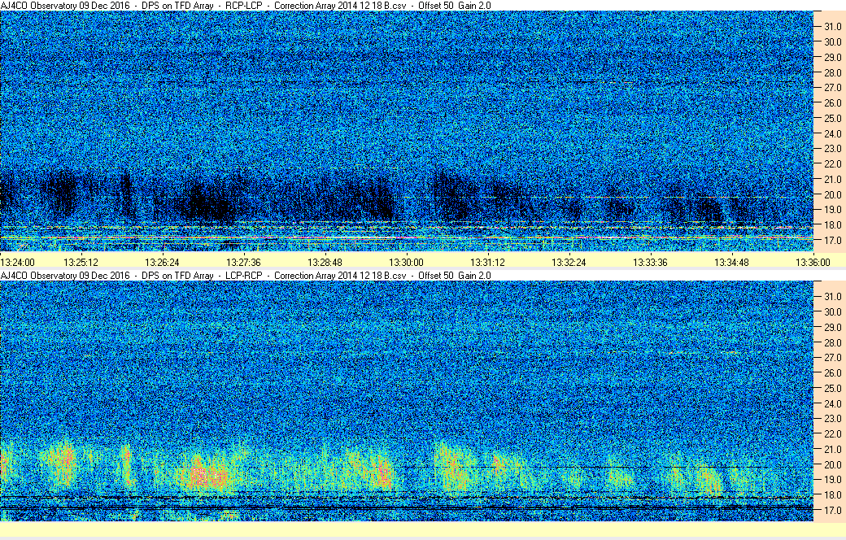Image resolution: width=846 pixels, height=540 pixels.
Task: Click 18.0 frequency label in RCP-LCP panel
Action: pos(832,225)
